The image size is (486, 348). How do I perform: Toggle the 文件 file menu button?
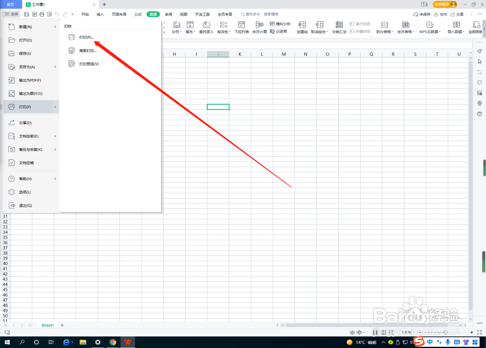11,14
